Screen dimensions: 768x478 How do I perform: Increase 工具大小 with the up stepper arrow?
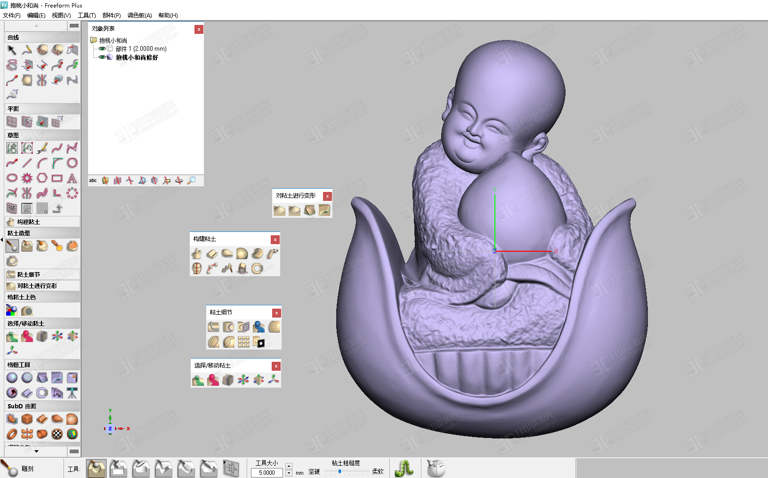click(289, 466)
